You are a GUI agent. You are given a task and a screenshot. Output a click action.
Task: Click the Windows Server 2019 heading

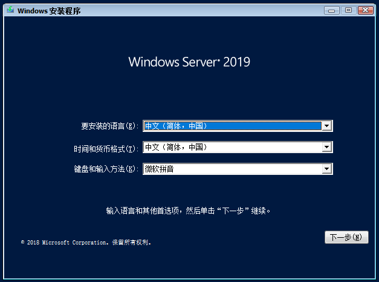tap(189, 62)
